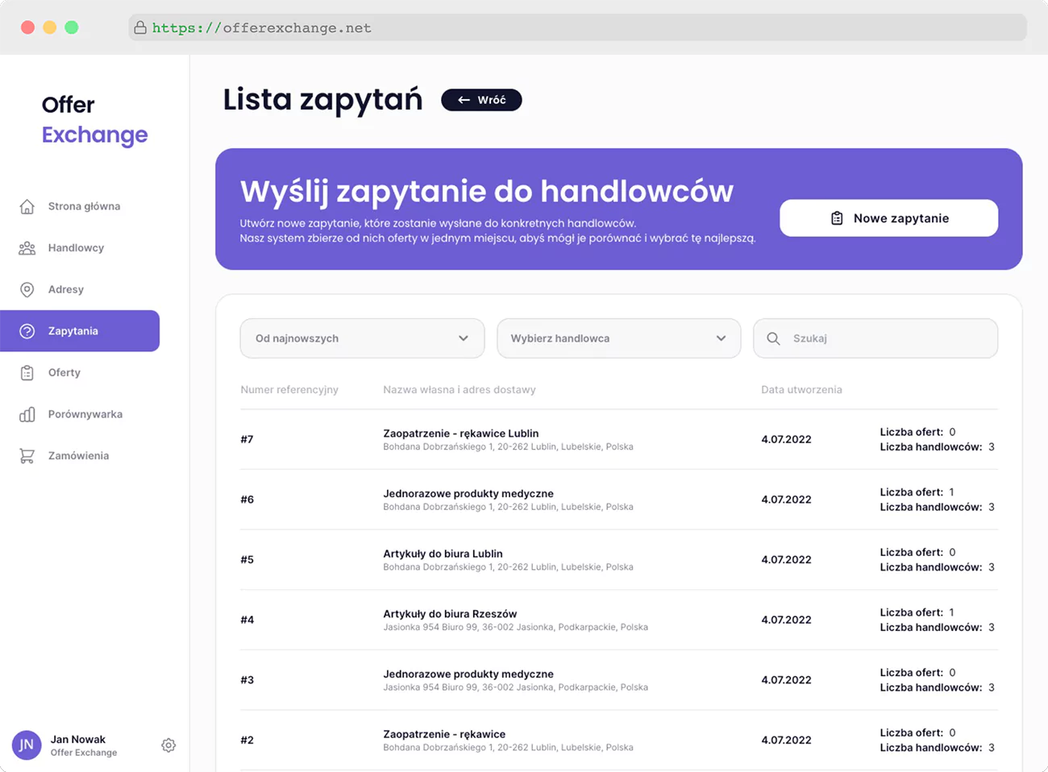Click the bar chart icon for Porównywarka

pos(27,413)
